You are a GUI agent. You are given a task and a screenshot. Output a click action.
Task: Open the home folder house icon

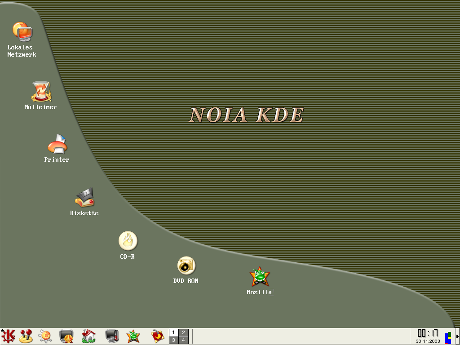(x=88, y=336)
